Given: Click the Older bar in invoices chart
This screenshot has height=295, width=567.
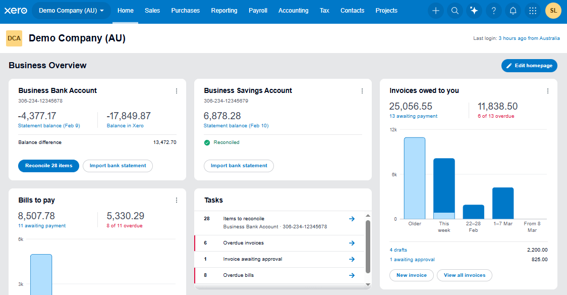Looking at the screenshot, I should (415, 178).
